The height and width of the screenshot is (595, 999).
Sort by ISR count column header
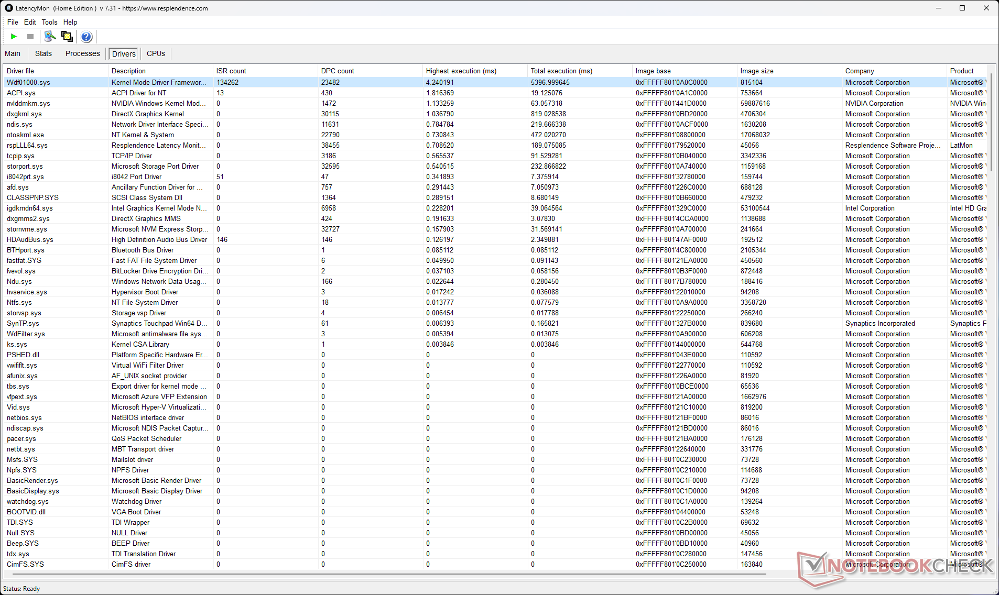click(266, 71)
